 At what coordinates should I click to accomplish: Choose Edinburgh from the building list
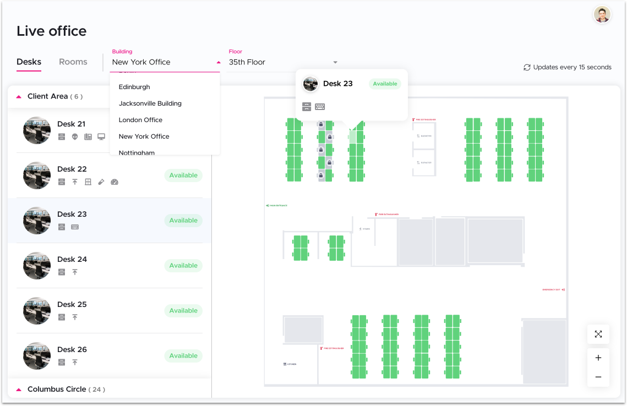pos(134,87)
